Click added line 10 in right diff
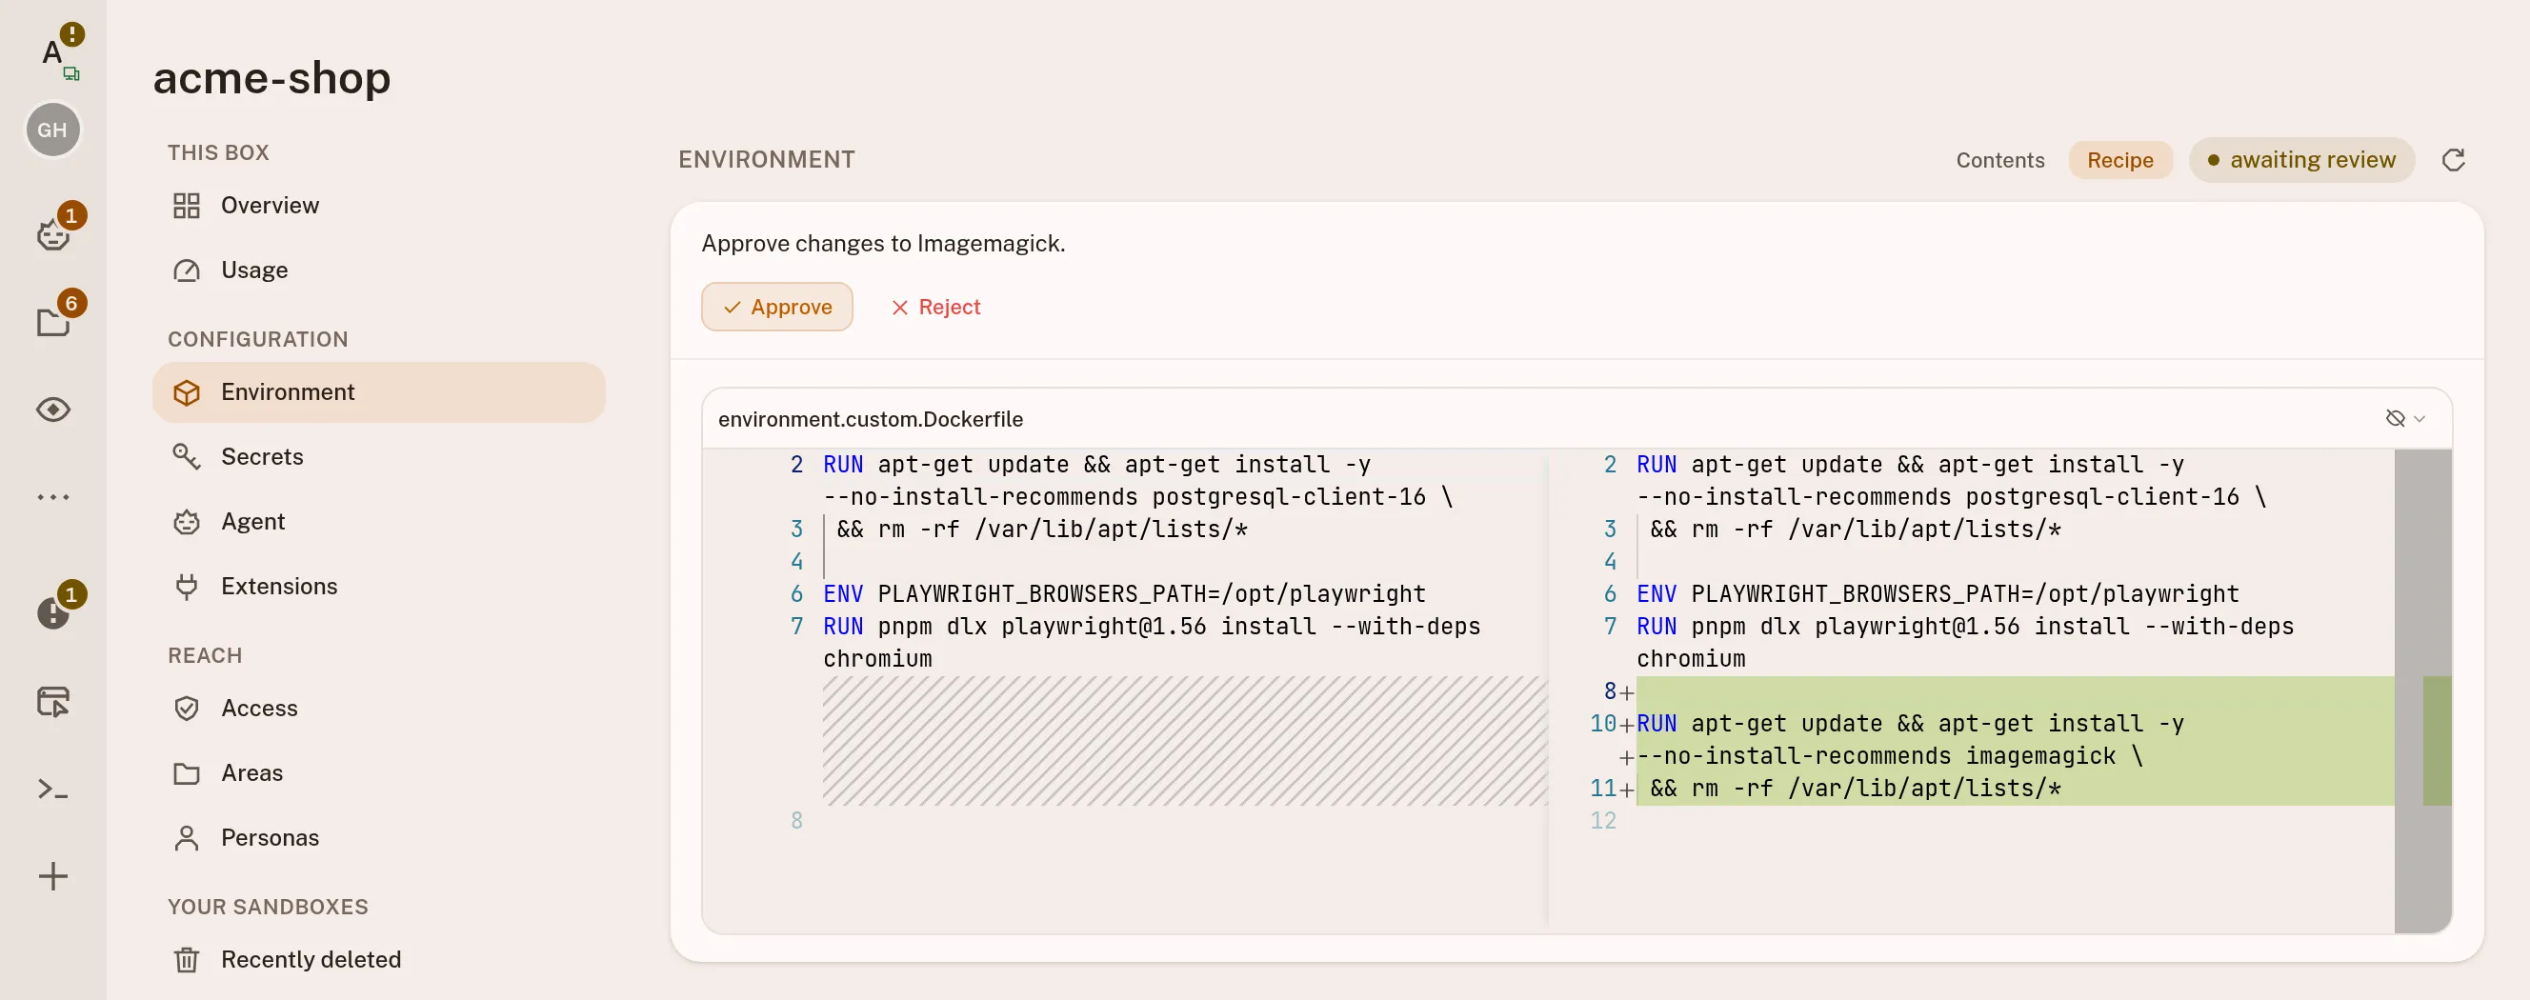 [1909, 724]
